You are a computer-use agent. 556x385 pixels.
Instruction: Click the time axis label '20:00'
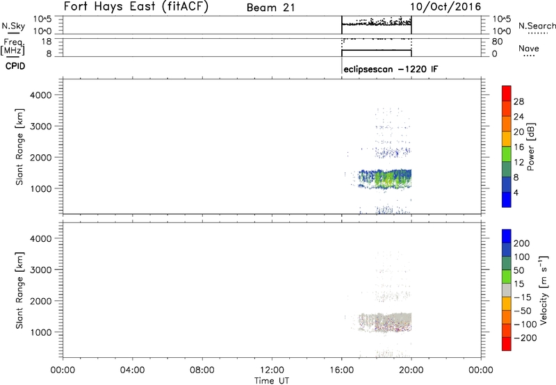(411, 370)
